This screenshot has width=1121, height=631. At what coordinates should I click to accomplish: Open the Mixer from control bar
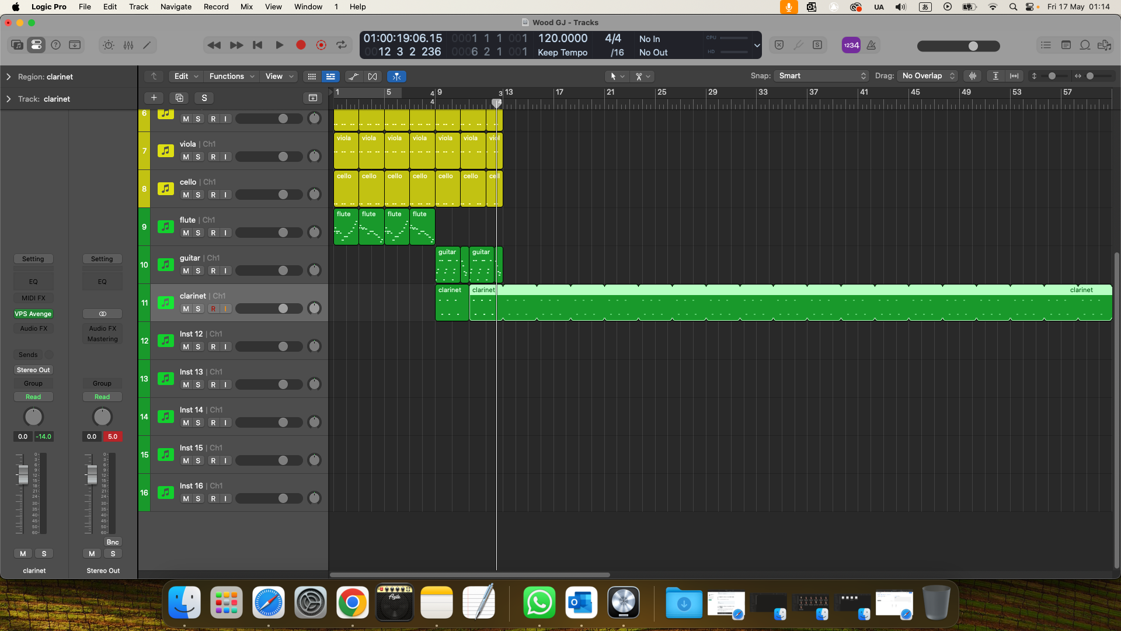[128, 45]
